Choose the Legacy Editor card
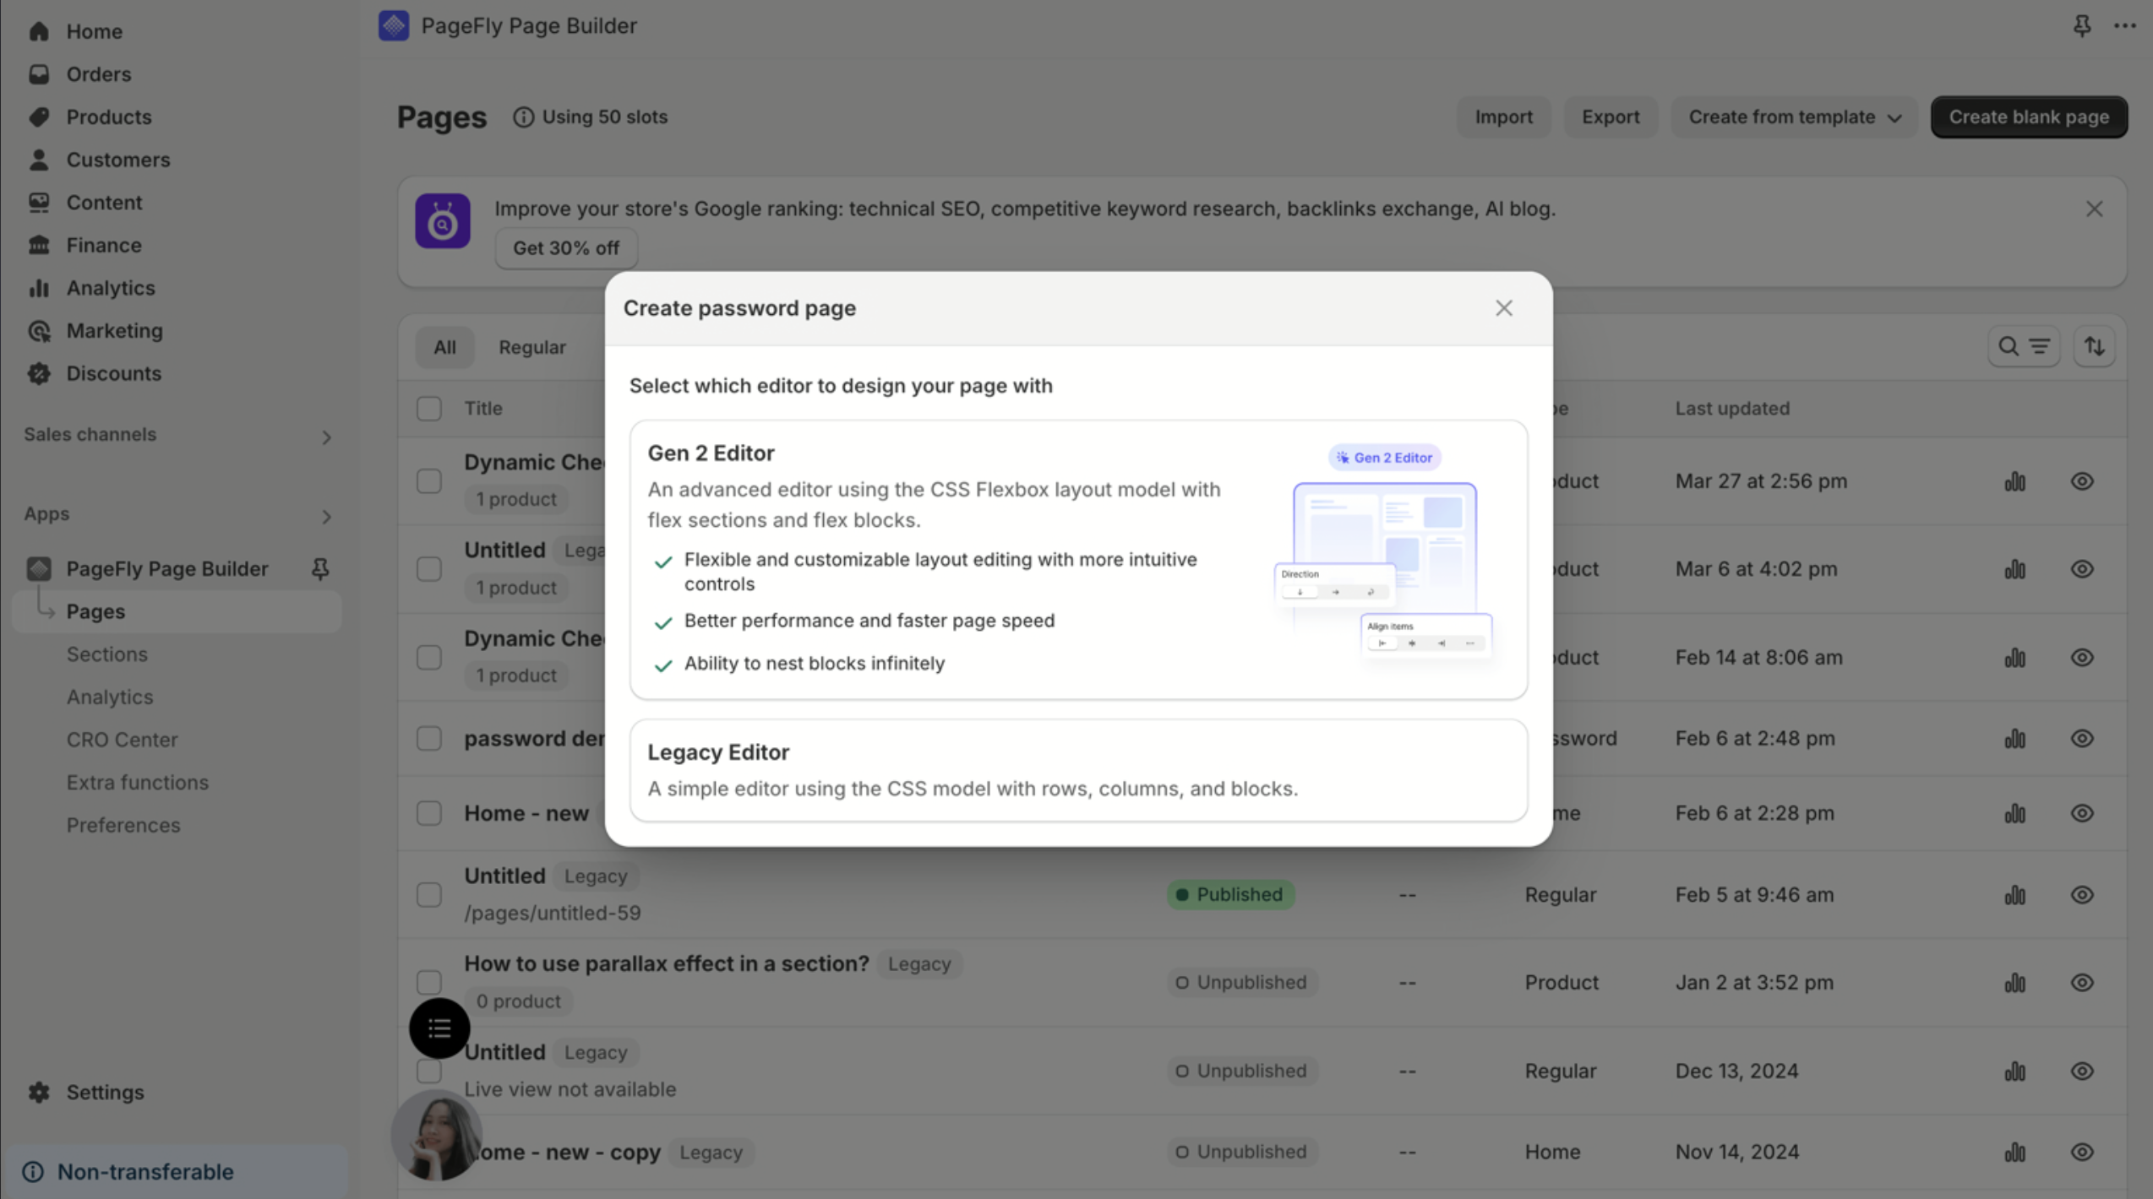This screenshot has height=1199, width=2153. (1078, 770)
